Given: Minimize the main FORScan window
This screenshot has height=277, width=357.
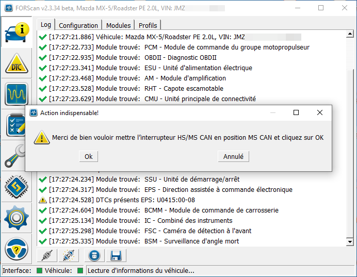Looking at the screenshot, I should pyautogui.click(x=298, y=8).
